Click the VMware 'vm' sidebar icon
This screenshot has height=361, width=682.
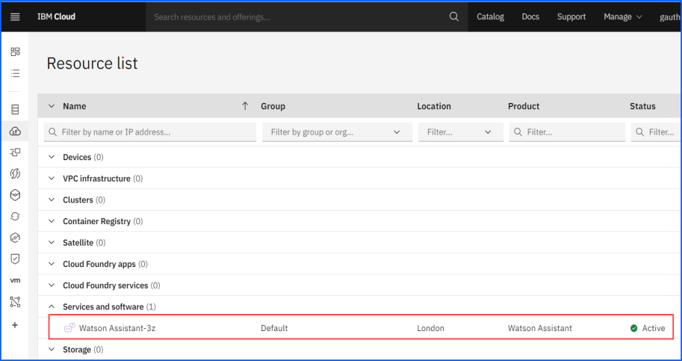tap(15, 280)
